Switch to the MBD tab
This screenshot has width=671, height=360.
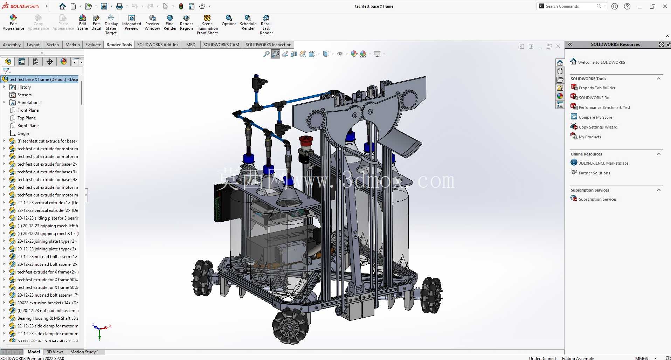[x=191, y=44]
